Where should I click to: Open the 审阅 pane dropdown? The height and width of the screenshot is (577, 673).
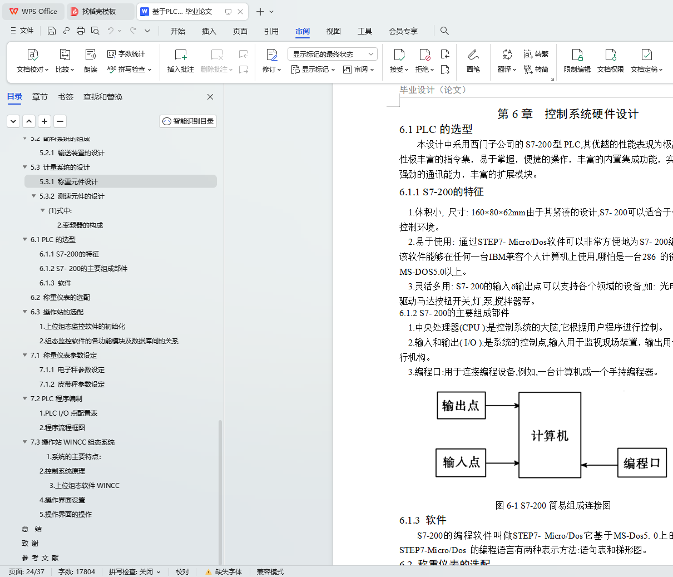359,70
